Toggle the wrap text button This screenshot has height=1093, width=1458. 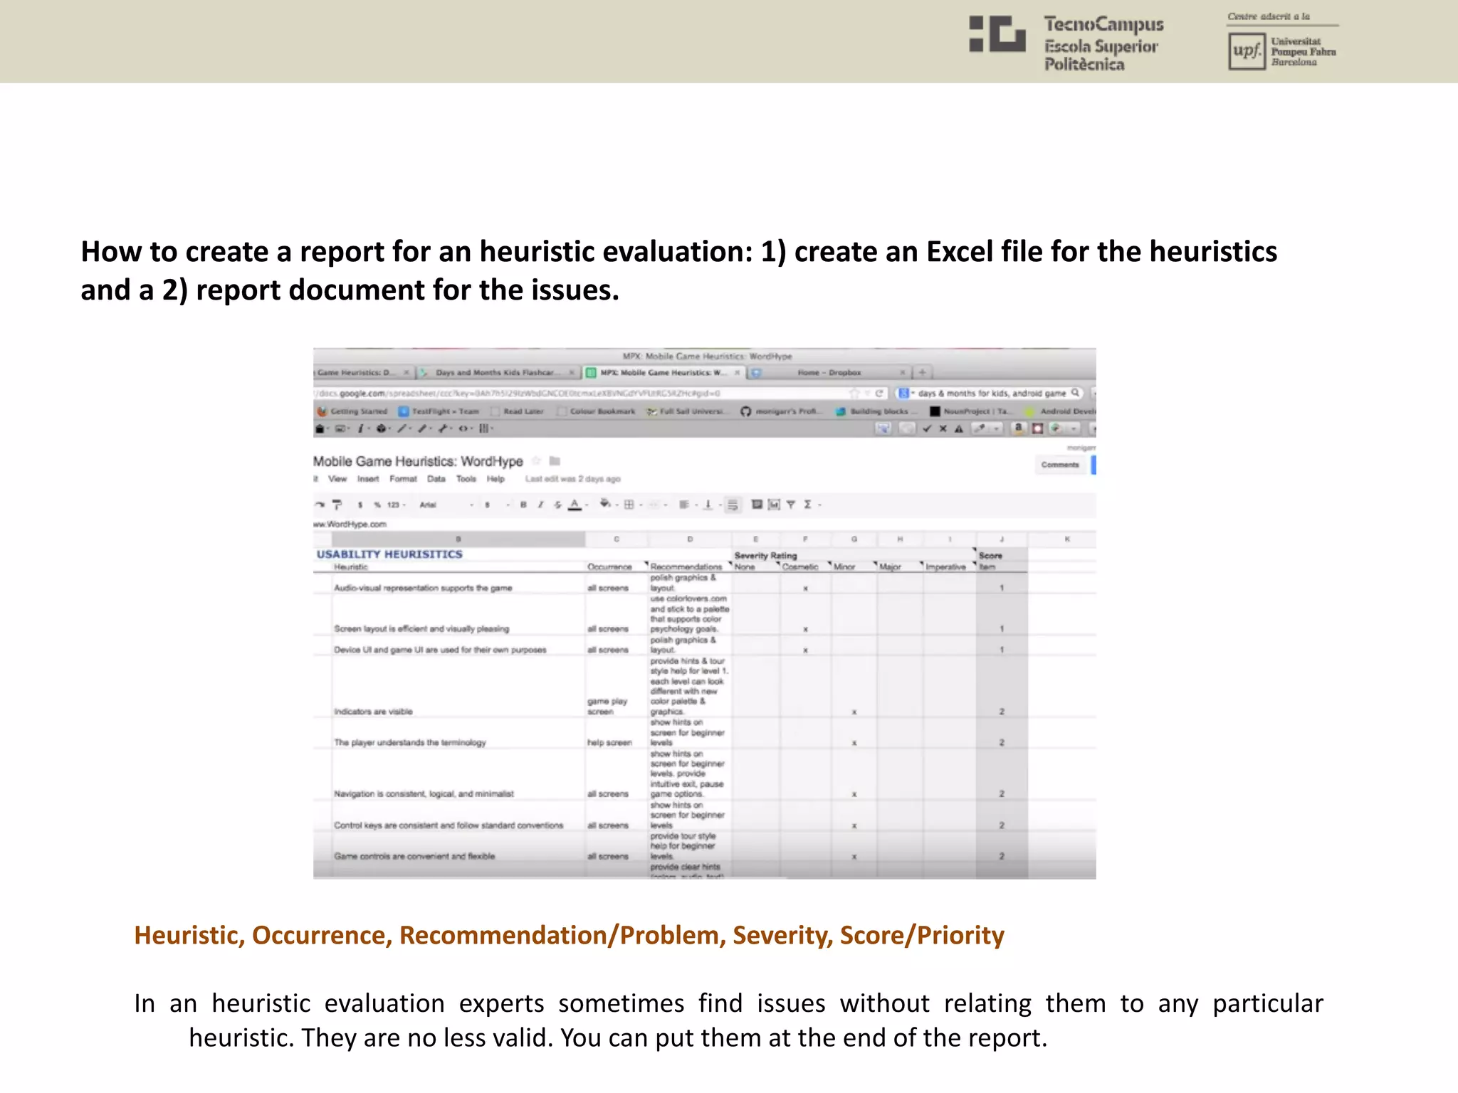(733, 505)
